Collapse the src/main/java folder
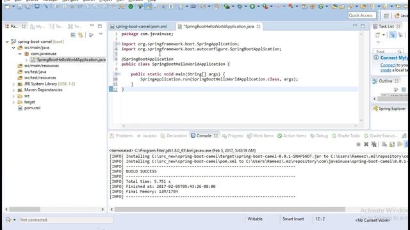The height and width of the screenshot is (230, 410). pyautogui.click(x=13, y=47)
